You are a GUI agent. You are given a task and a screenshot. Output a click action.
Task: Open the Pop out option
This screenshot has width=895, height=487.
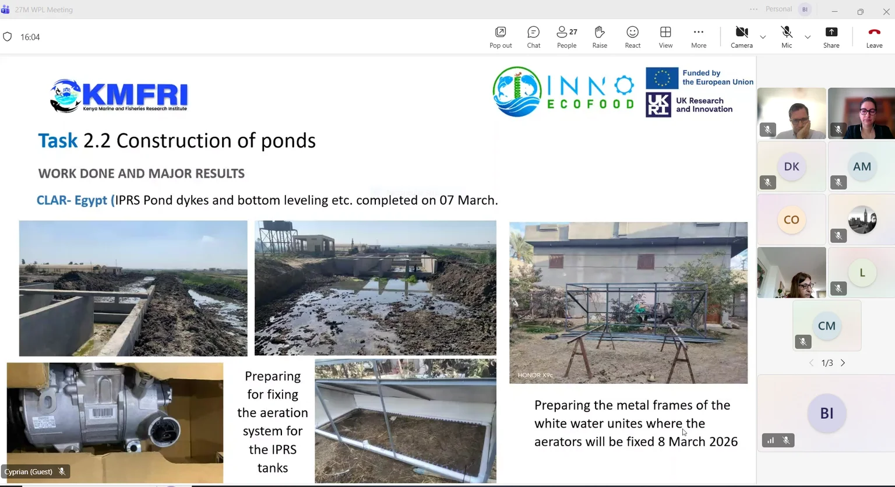tap(501, 37)
